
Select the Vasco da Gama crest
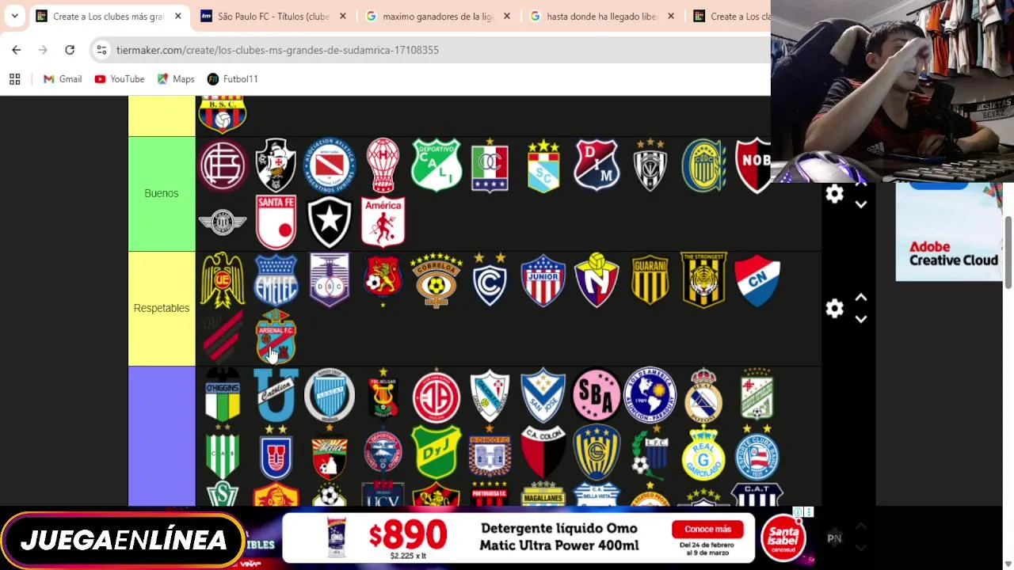tap(276, 165)
